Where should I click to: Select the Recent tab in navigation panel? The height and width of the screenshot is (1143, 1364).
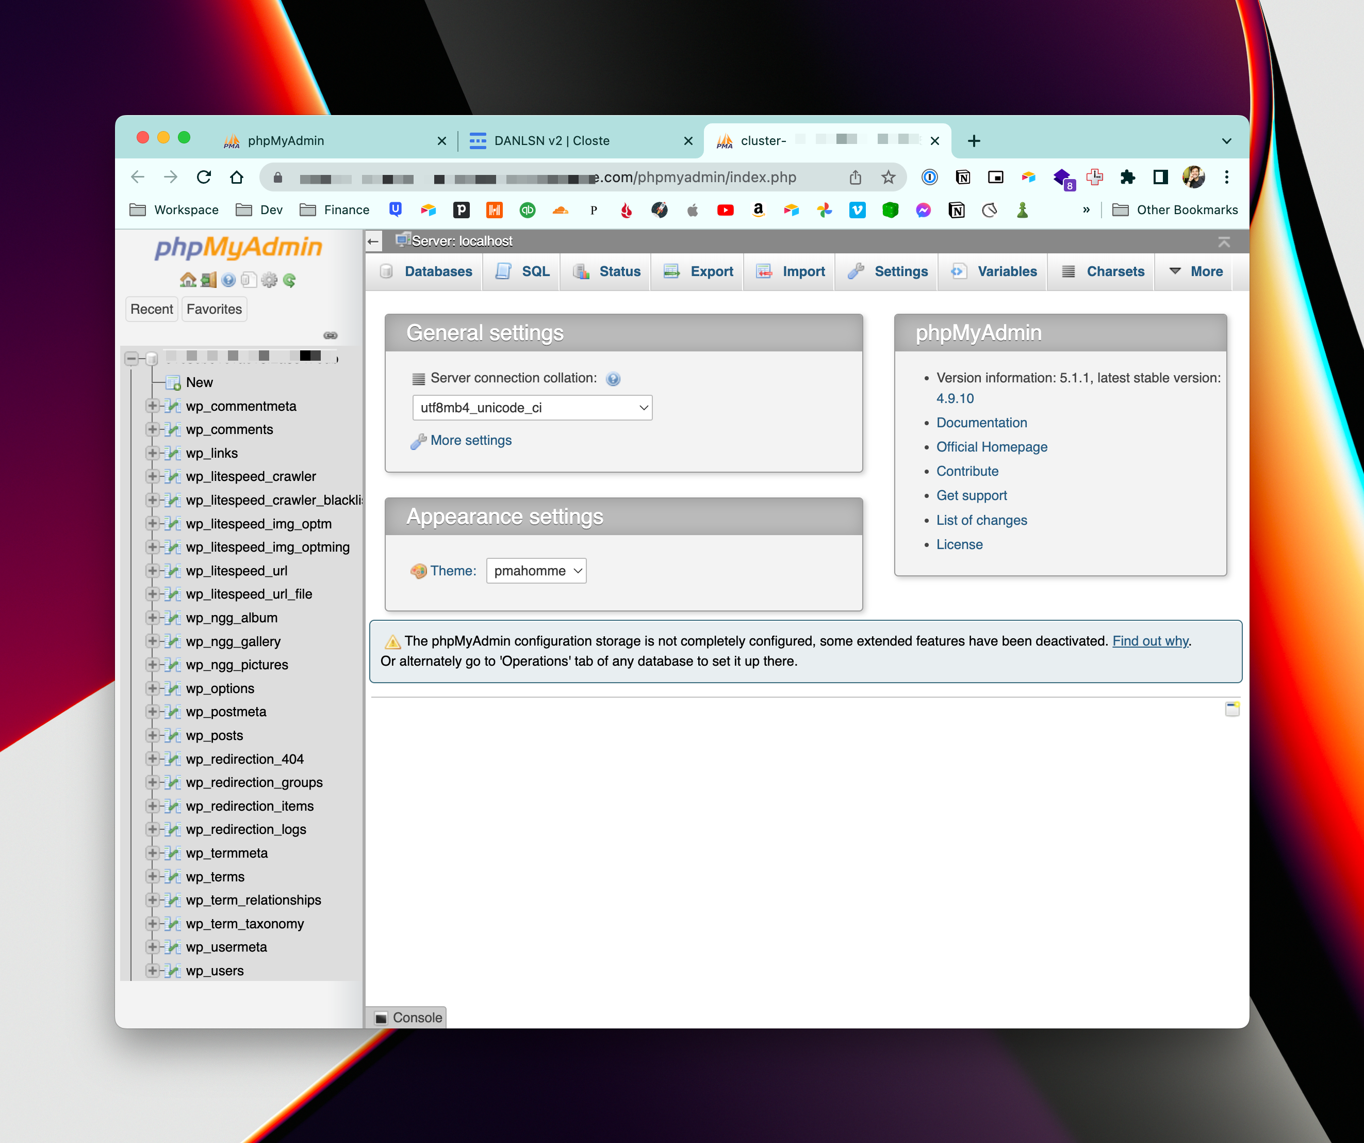coord(152,309)
